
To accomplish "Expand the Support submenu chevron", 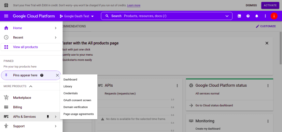I will 56,126.
